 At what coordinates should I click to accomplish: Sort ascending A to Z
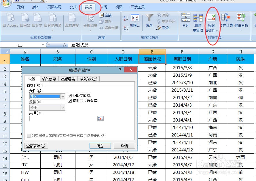pyautogui.click(x=126, y=18)
